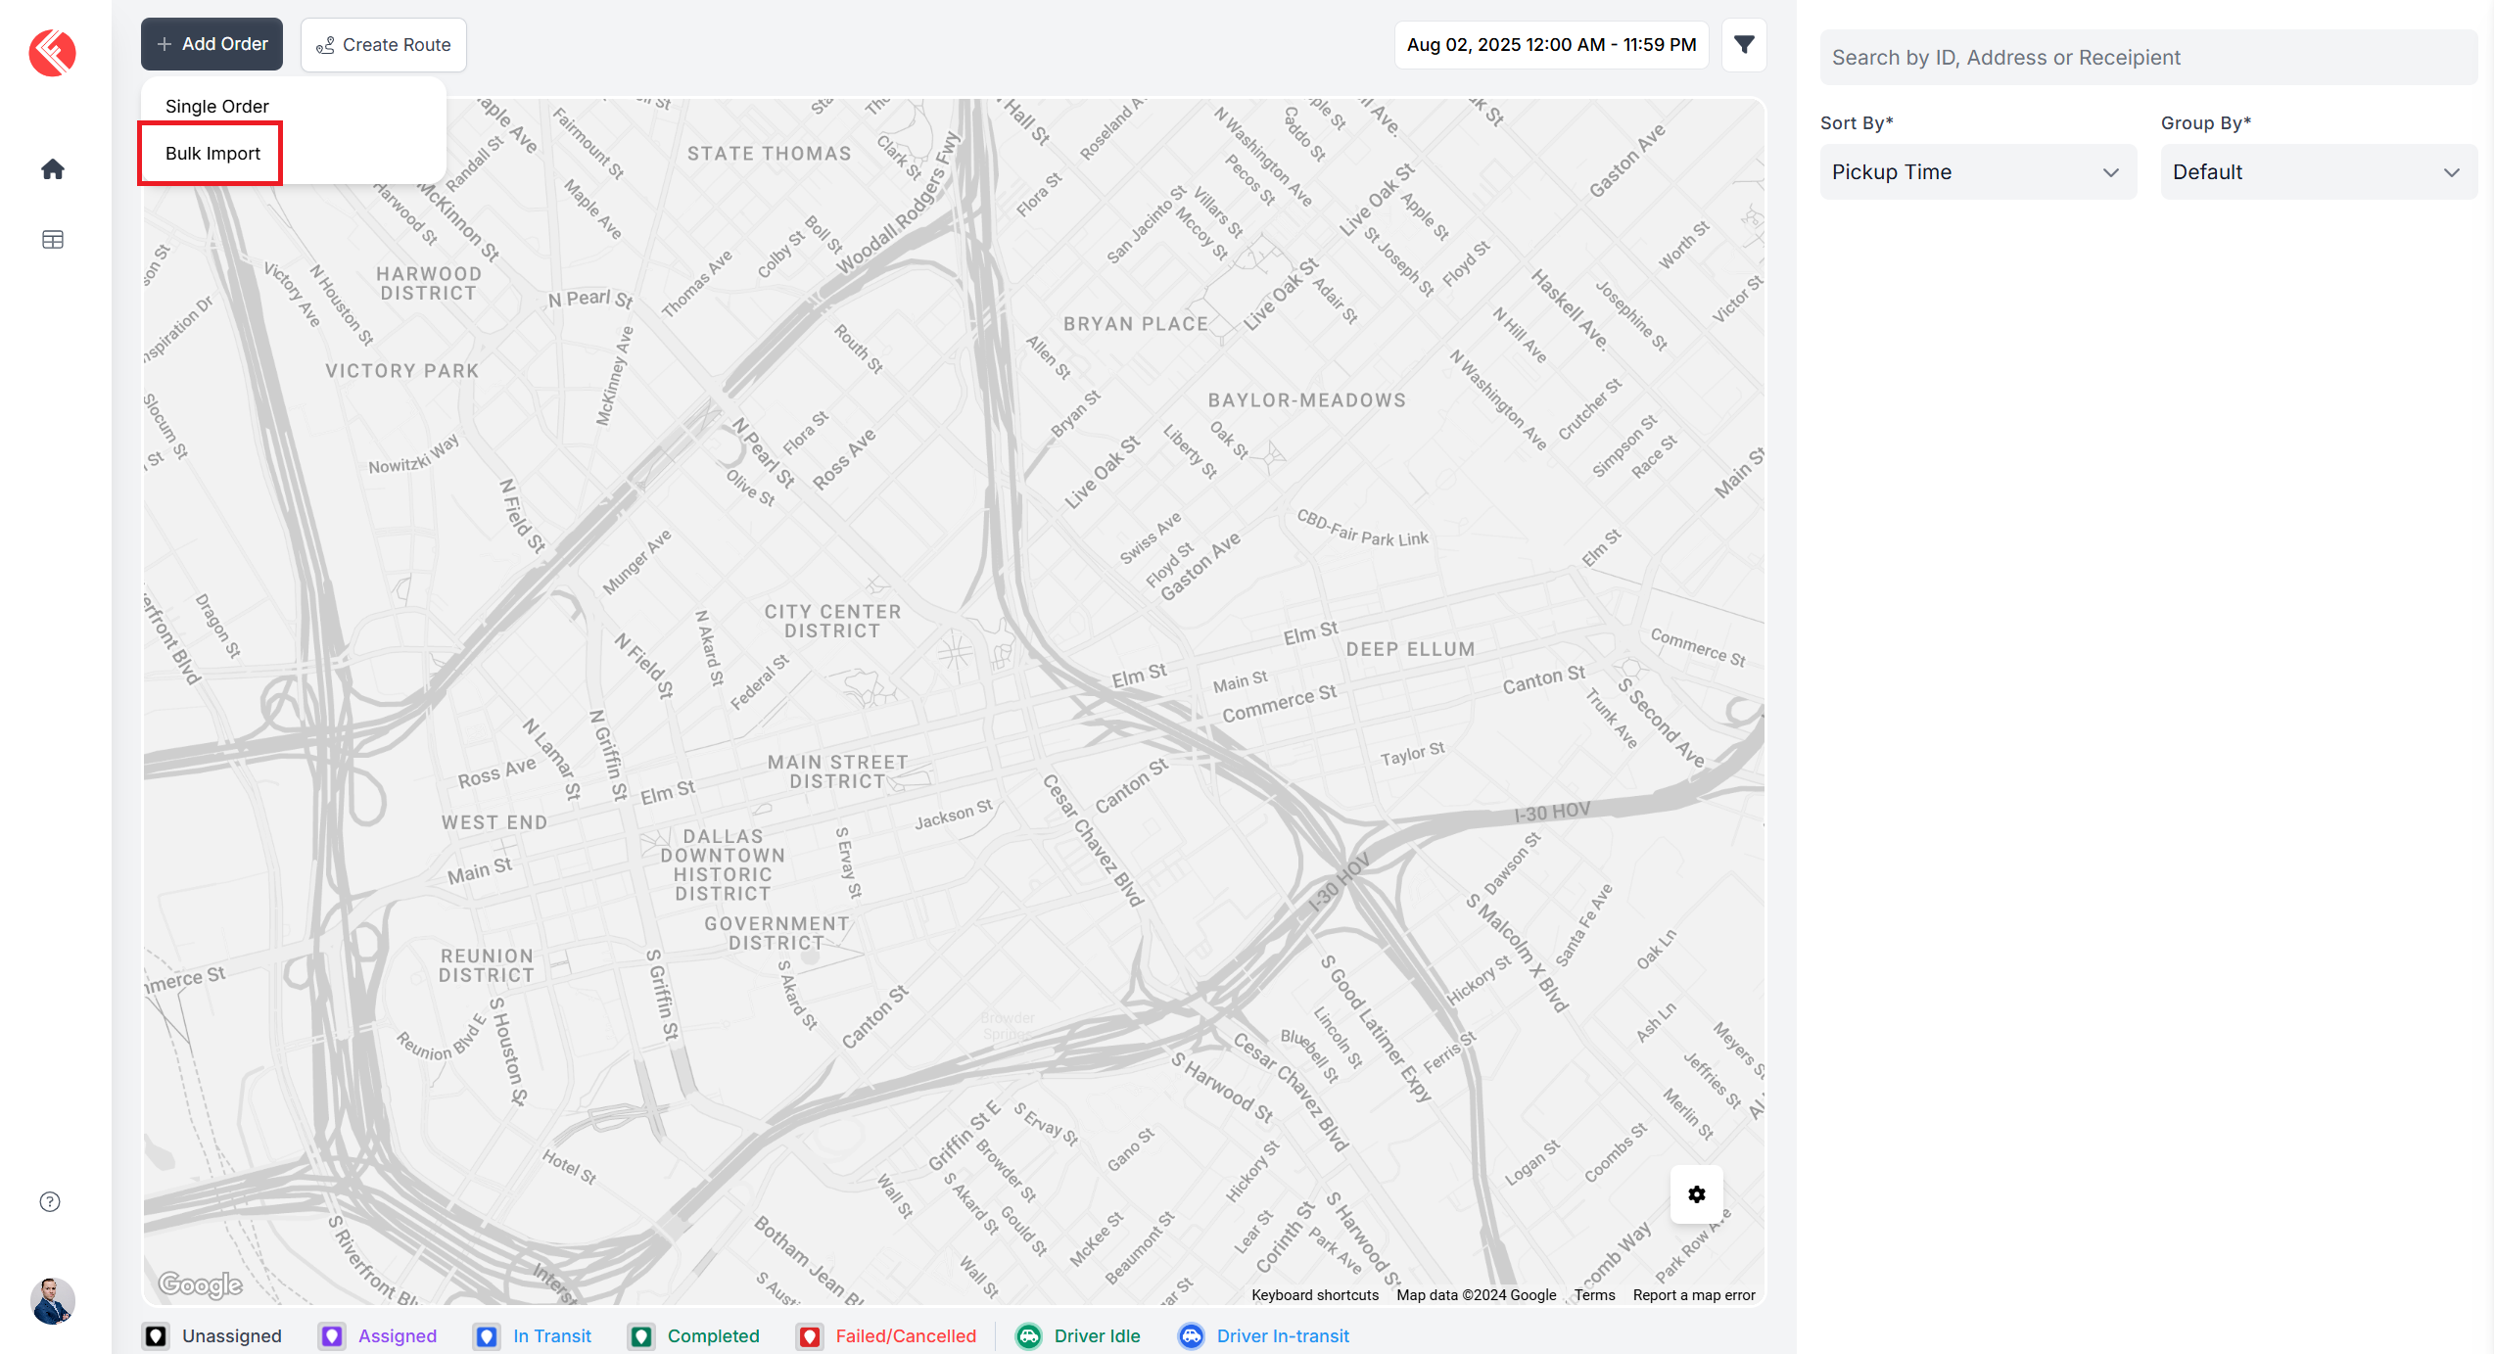Open the table view sidebar icon
The height and width of the screenshot is (1354, 2494).
[53, 240]
